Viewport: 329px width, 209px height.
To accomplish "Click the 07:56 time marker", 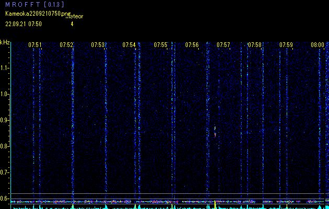I will click(192, 44).
